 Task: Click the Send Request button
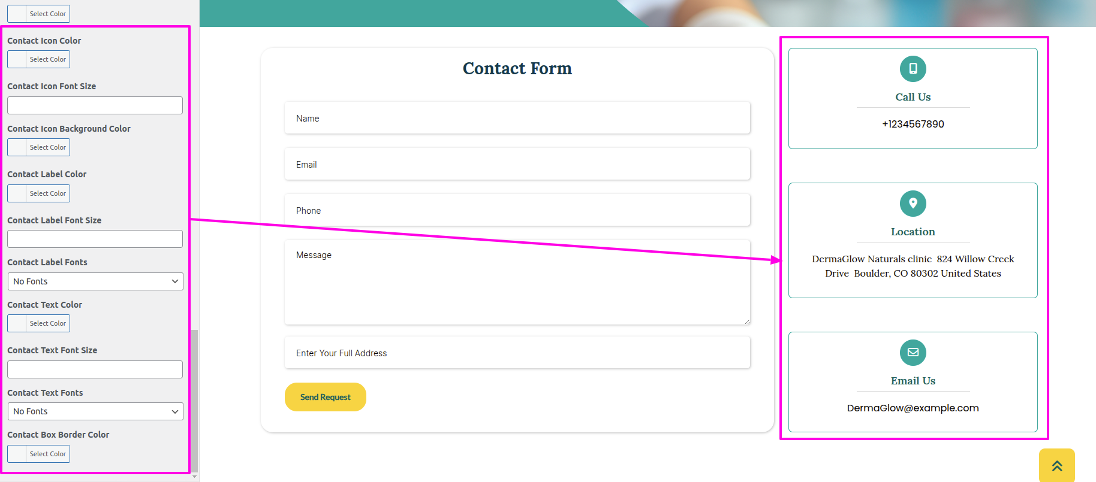325,397
